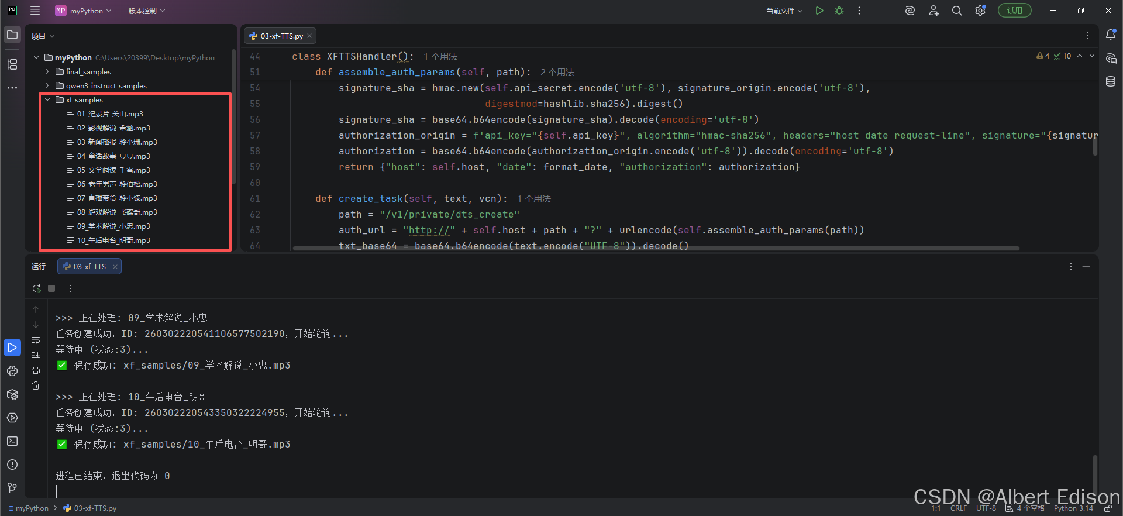Open the warnings inspection widget

click(x=1053, y=56)
